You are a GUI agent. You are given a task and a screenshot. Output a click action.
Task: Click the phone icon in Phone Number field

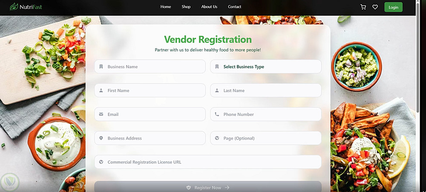[x=217, y=114]
